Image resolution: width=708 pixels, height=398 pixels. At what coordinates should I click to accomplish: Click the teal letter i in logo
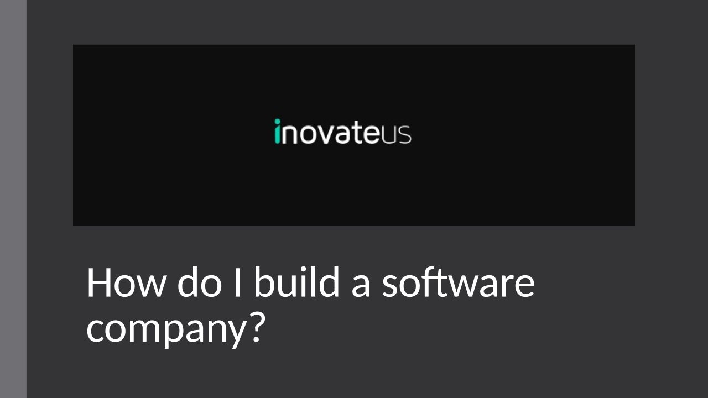tap(278, 133)
